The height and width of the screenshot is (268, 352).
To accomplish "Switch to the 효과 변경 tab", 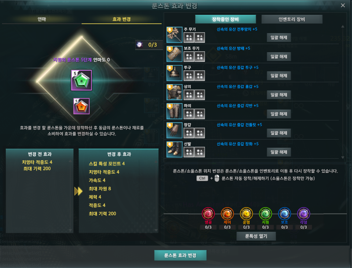I will (x=121, y=19).
